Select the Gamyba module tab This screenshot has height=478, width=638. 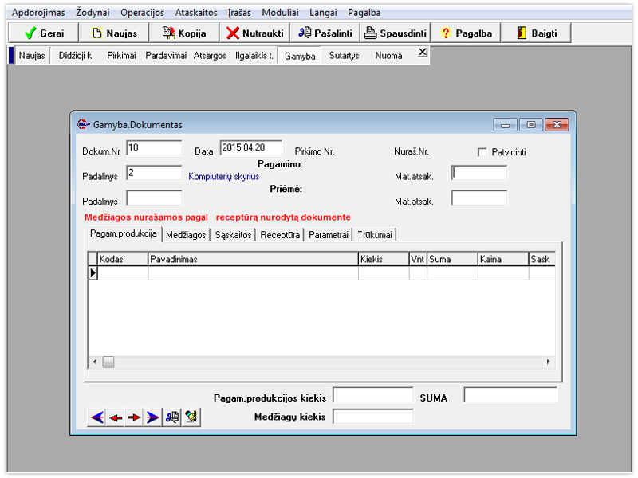coord(300,56)
